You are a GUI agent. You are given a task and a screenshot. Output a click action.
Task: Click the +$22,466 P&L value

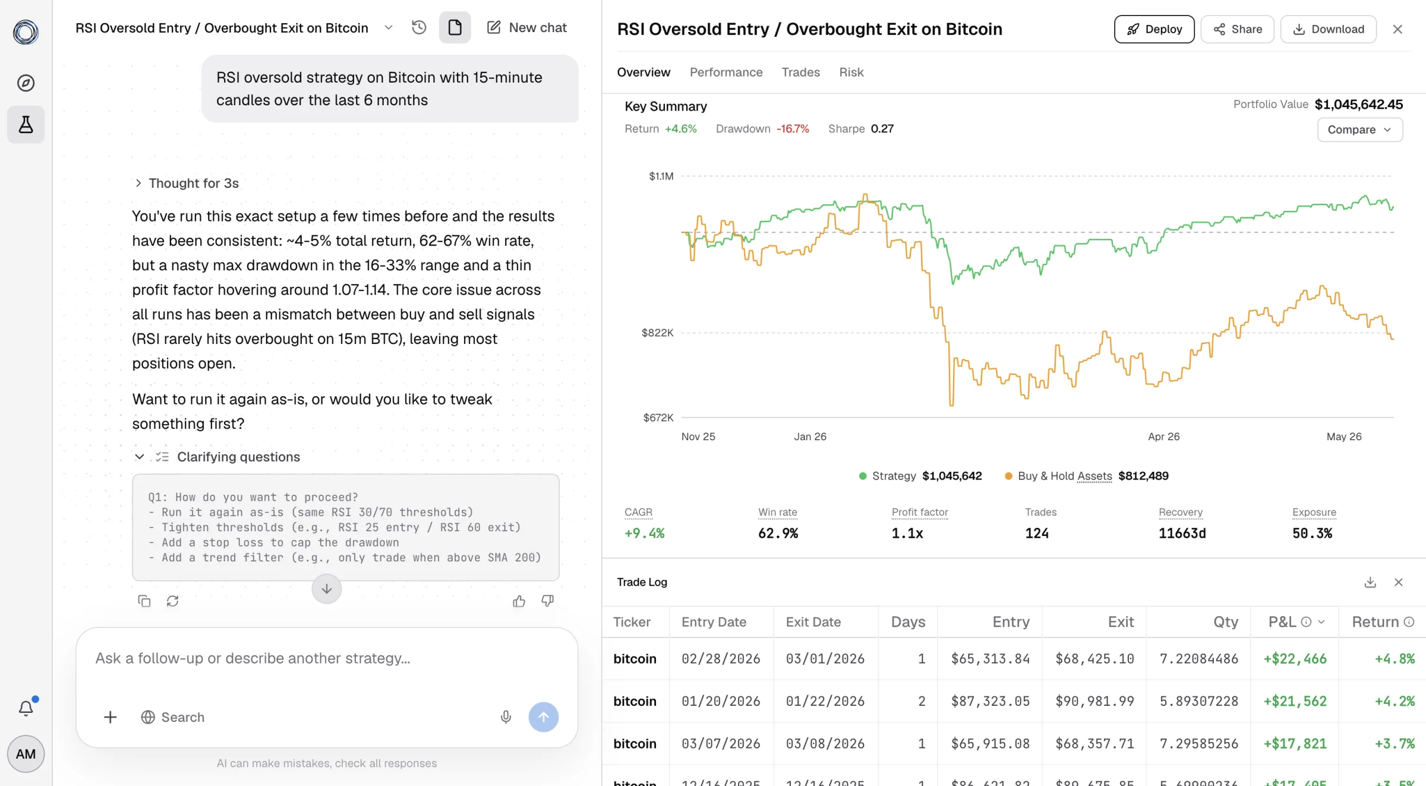[x=1295, y=659]
